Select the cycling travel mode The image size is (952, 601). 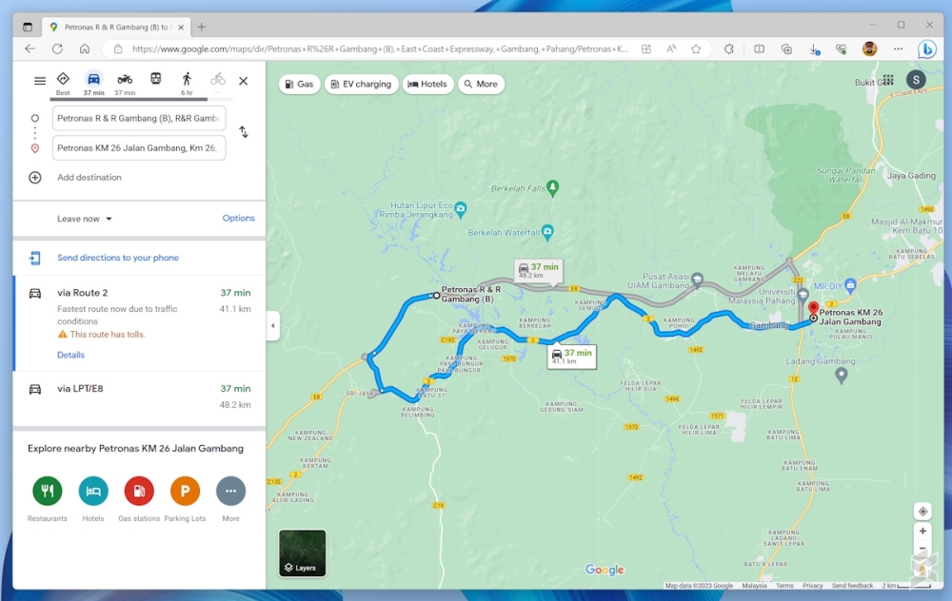point(217,80)
